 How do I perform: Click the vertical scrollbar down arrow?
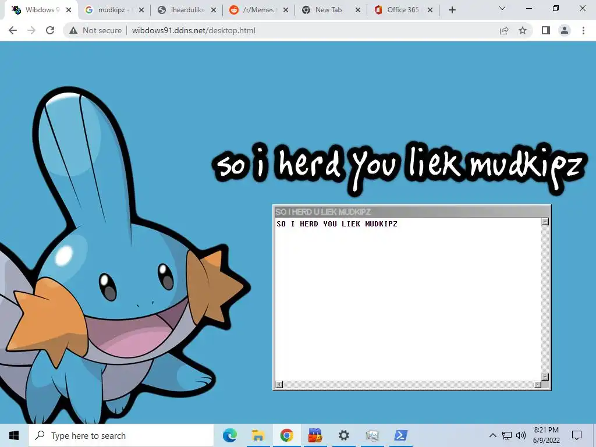[x=545, y=377]
